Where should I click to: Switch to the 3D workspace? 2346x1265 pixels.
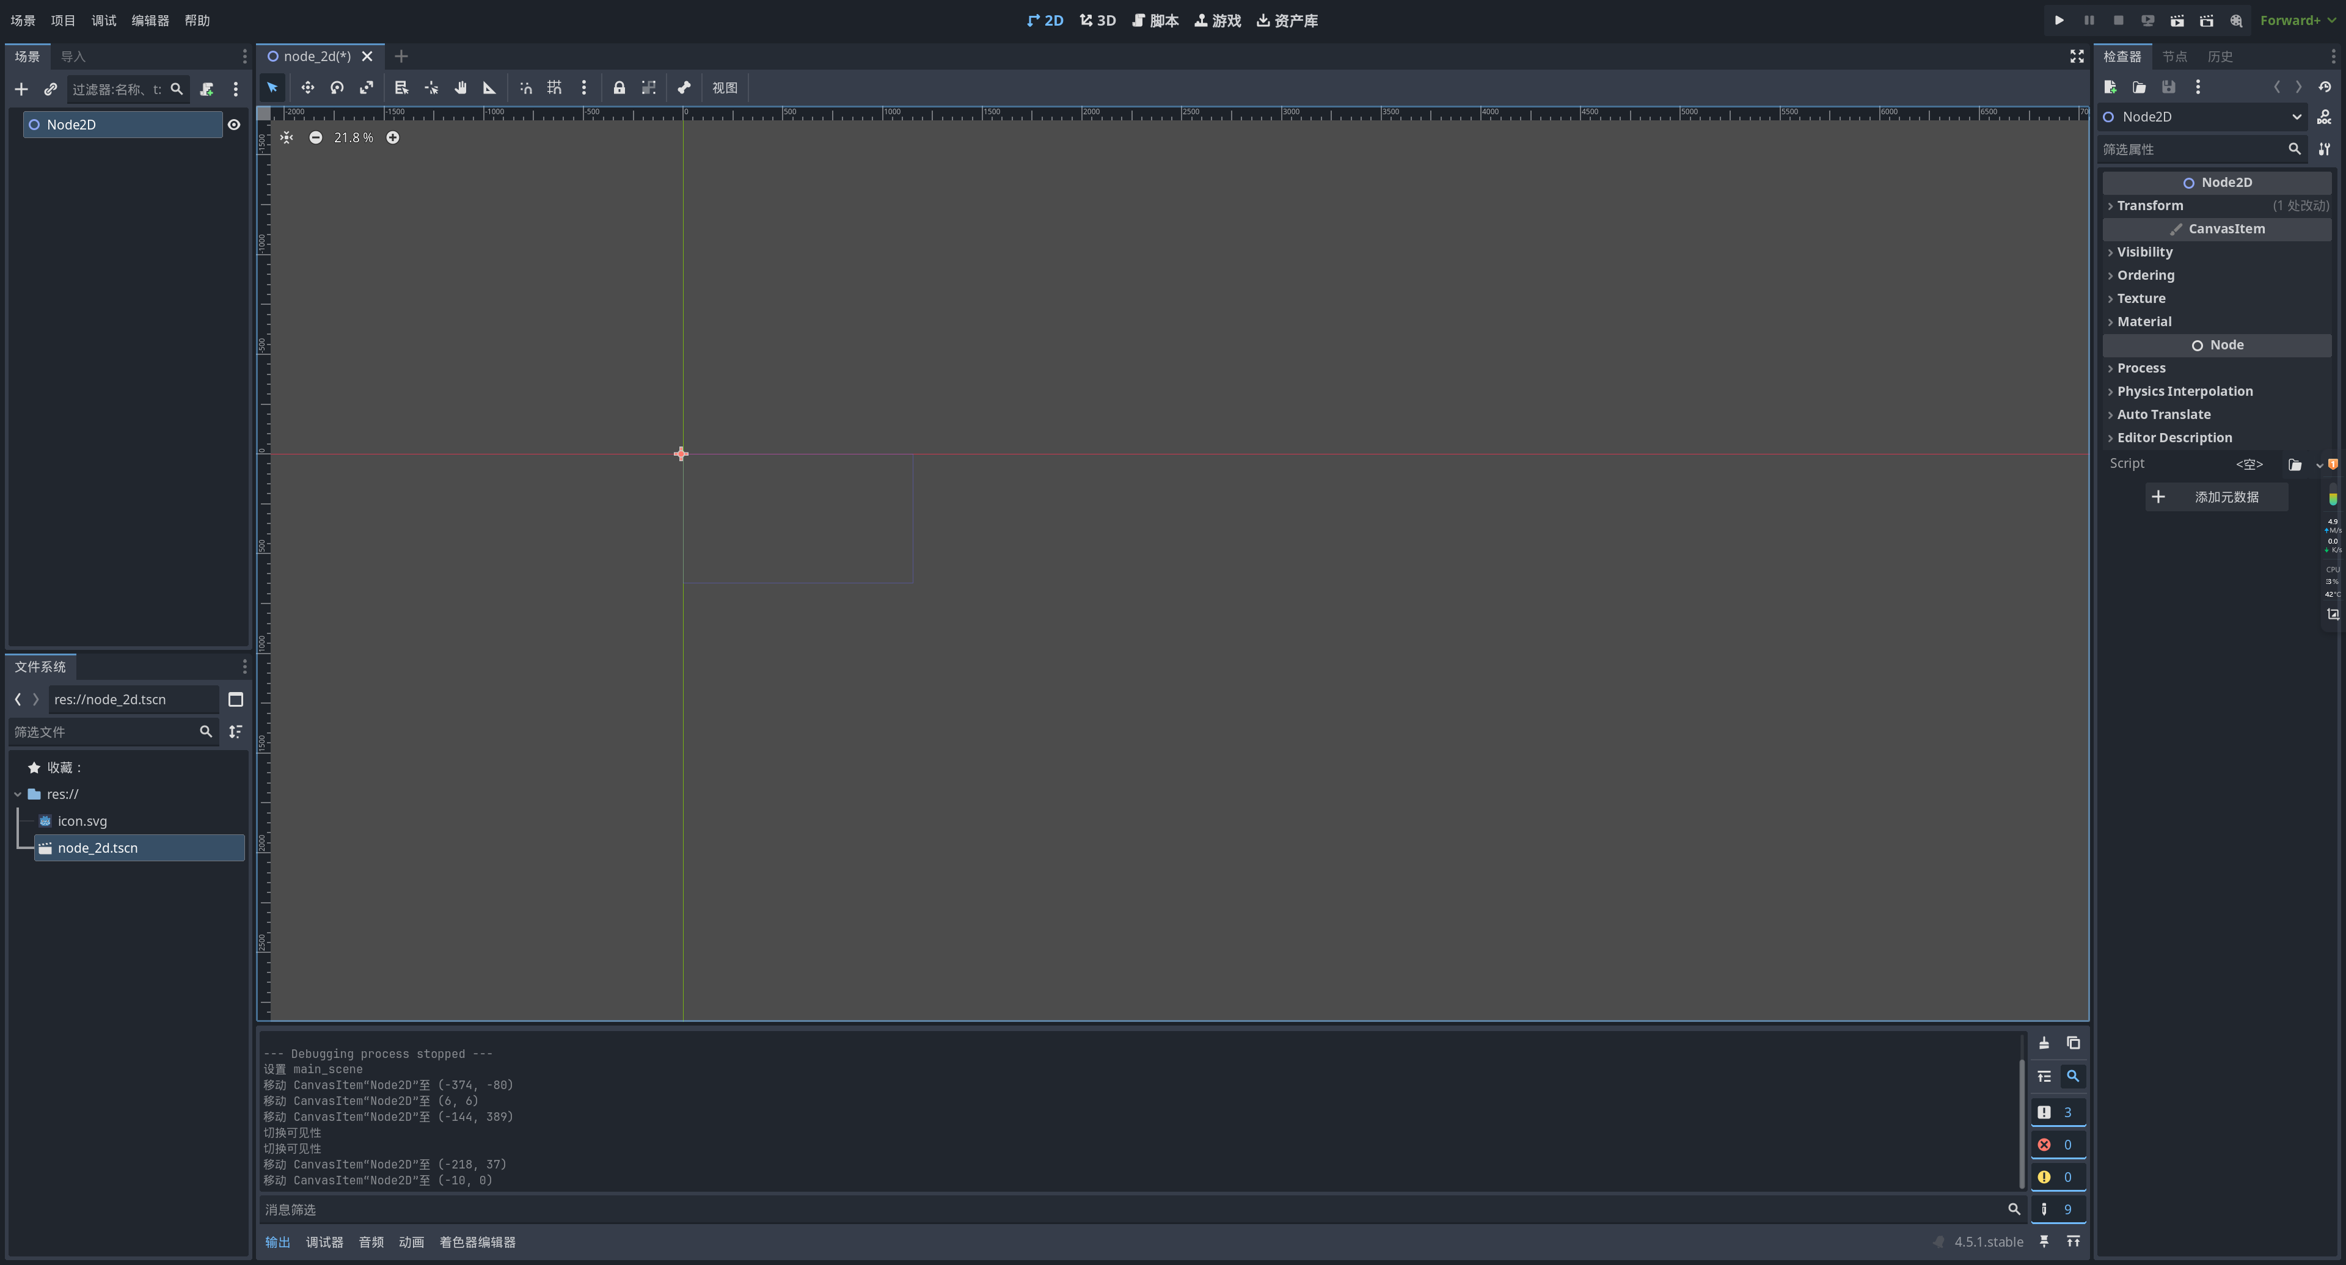pos(1097,20)
